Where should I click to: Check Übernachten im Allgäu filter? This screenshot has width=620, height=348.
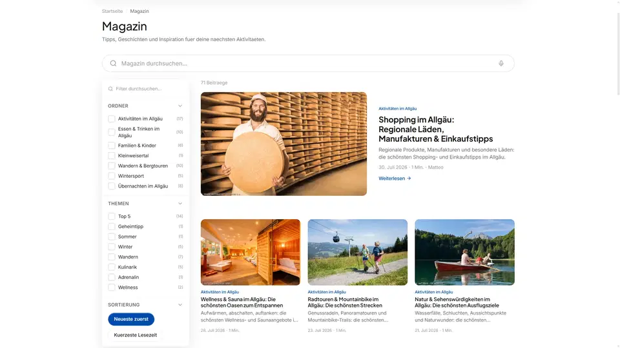112,186
